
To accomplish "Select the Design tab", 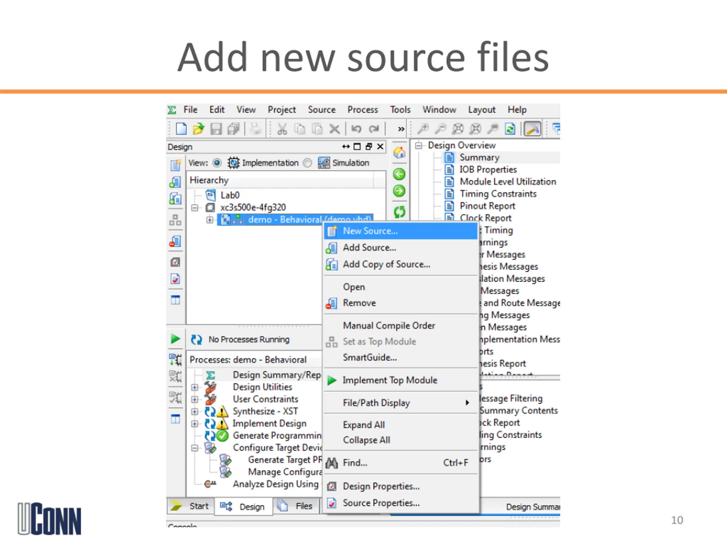I will click(244, 507).
